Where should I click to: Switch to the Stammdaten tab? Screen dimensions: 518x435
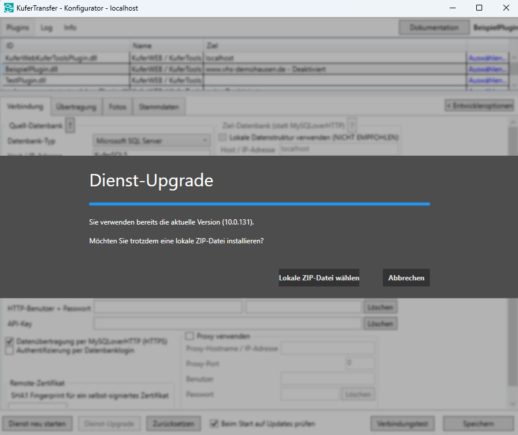[x=159, y=107]
